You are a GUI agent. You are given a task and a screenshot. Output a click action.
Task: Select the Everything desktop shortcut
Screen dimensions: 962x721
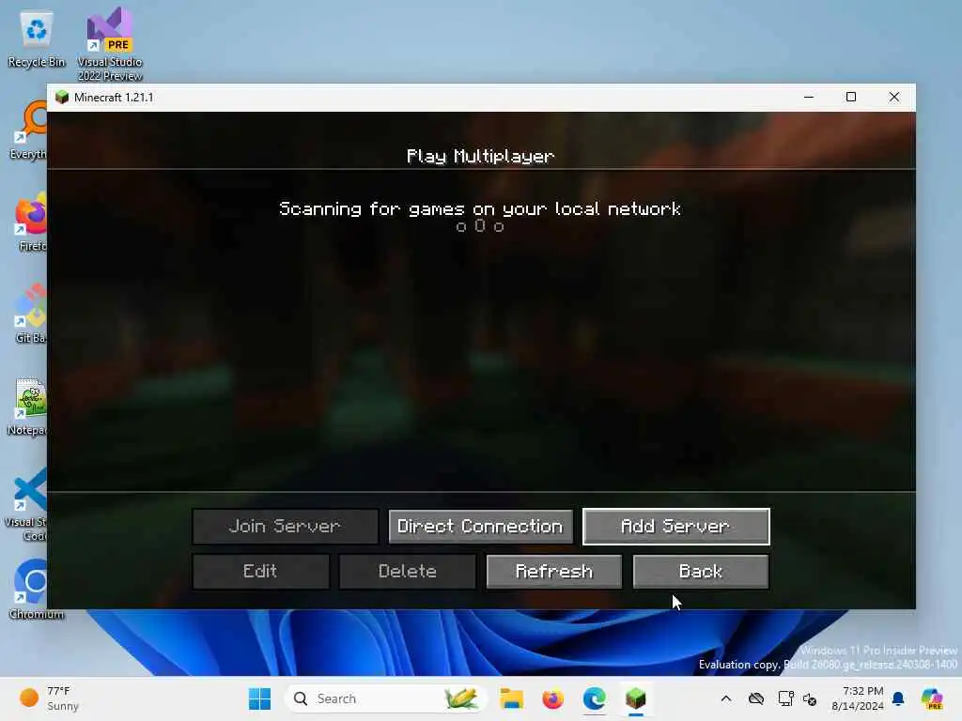tap(27, 131)
